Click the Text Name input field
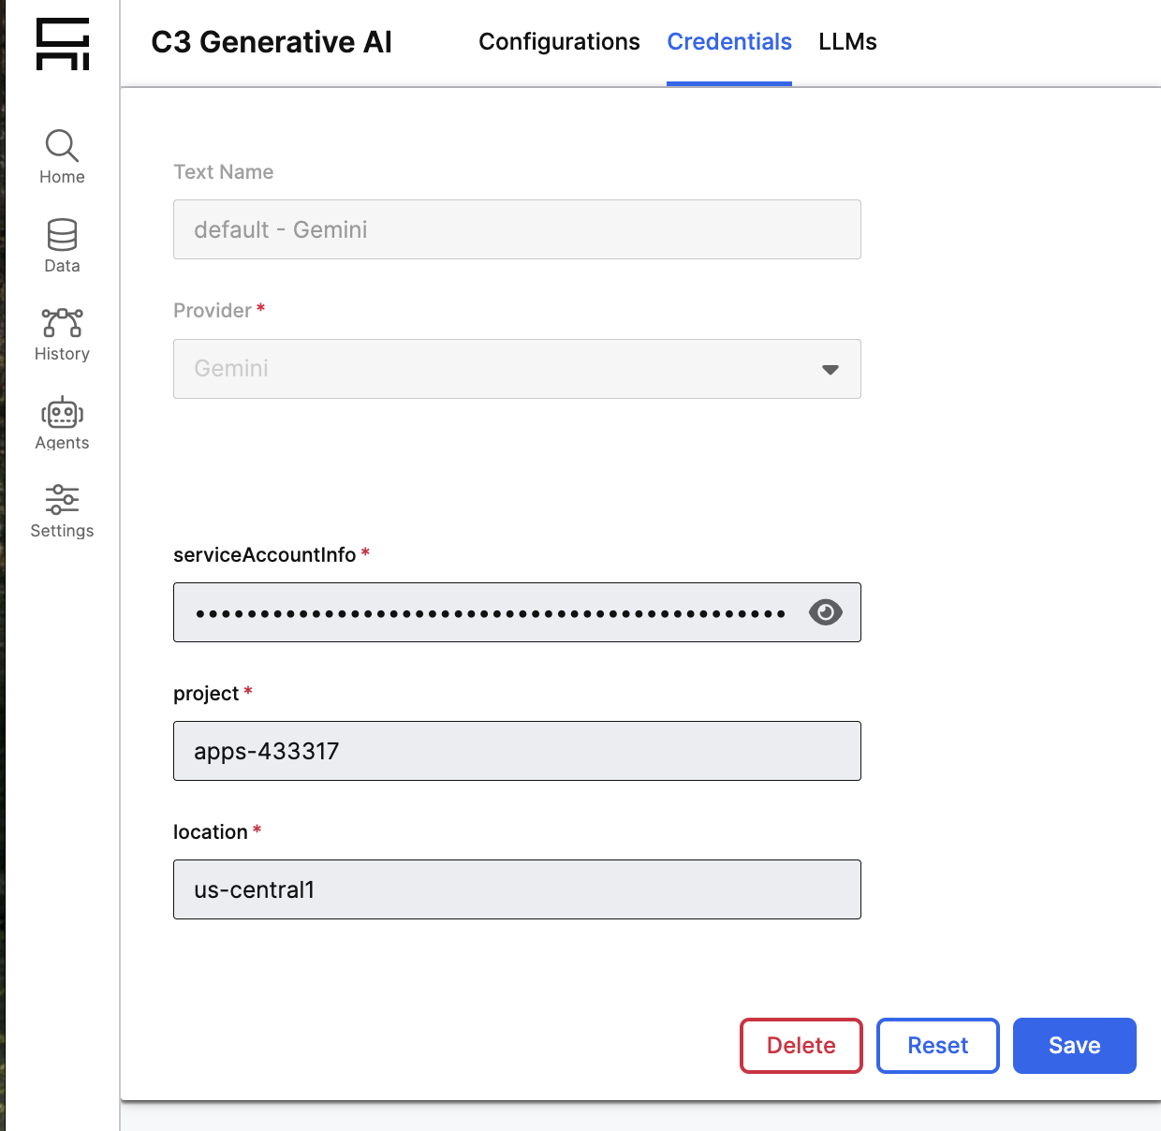Screen dimensions: 1161x1131 (x=516, y=229)
